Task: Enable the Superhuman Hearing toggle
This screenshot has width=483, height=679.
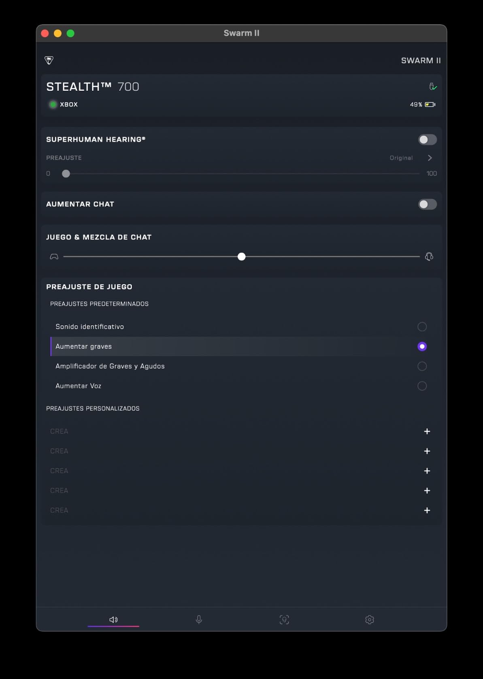Action: [x=427, y=140]
